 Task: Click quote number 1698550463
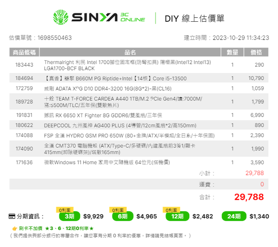54,38
